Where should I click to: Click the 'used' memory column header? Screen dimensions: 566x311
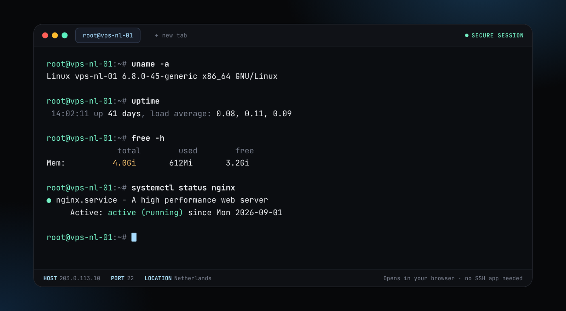(188, 151)
